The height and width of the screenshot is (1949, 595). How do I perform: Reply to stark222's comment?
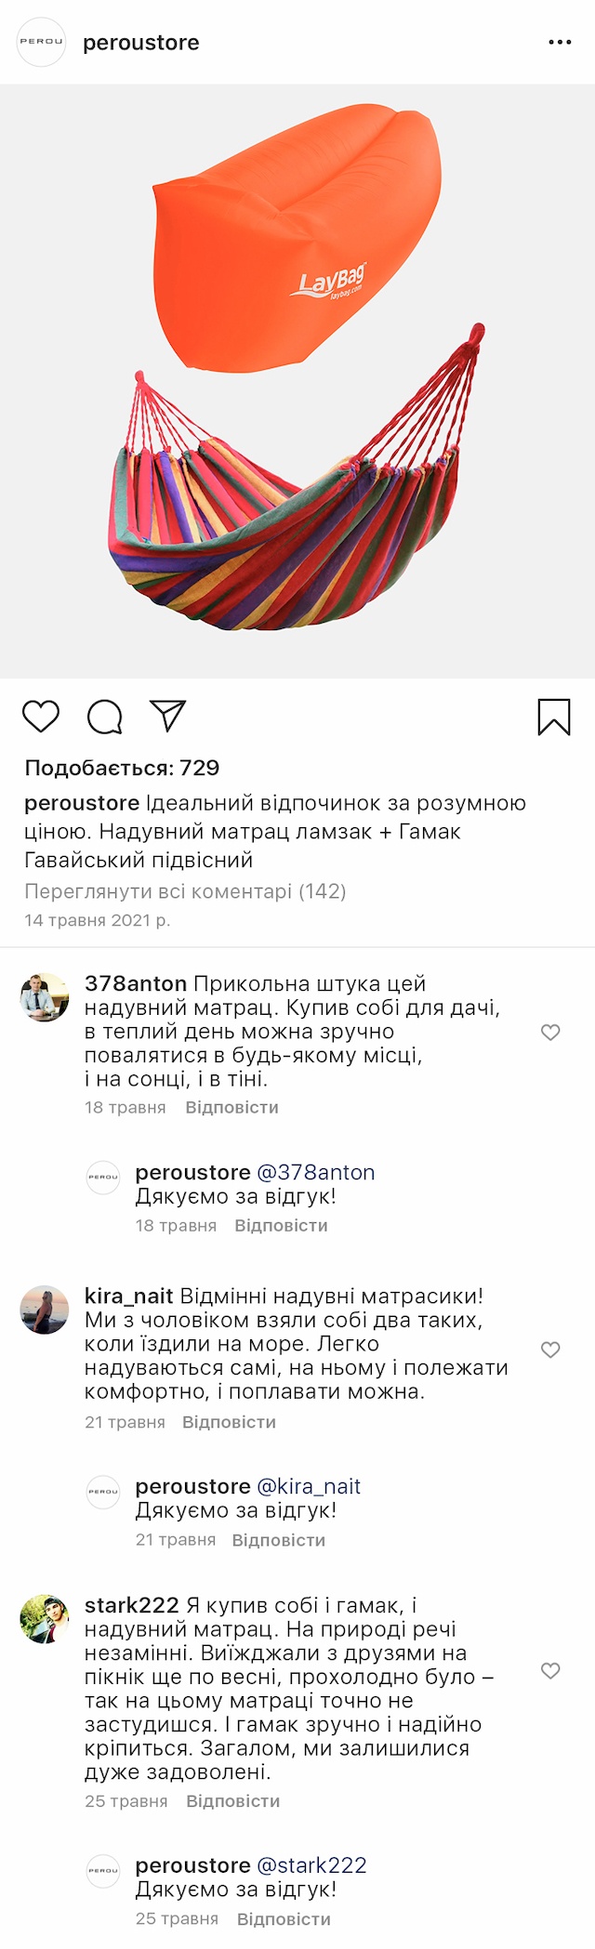[x=232, y=1801]
